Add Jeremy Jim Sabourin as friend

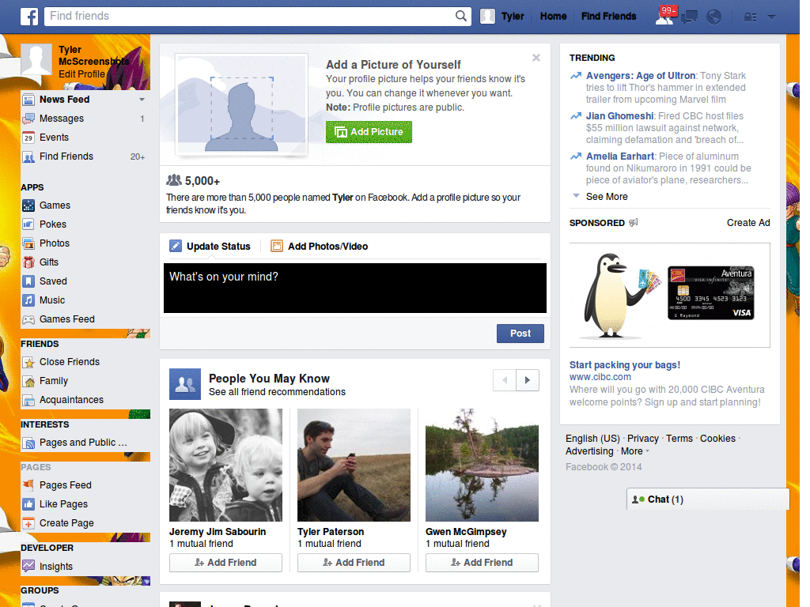point(225,563)
